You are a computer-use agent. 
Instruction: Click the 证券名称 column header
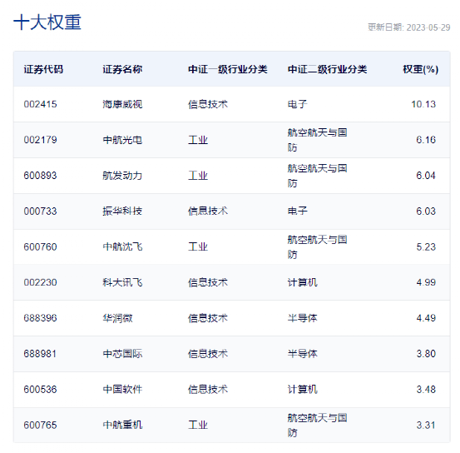122,69
